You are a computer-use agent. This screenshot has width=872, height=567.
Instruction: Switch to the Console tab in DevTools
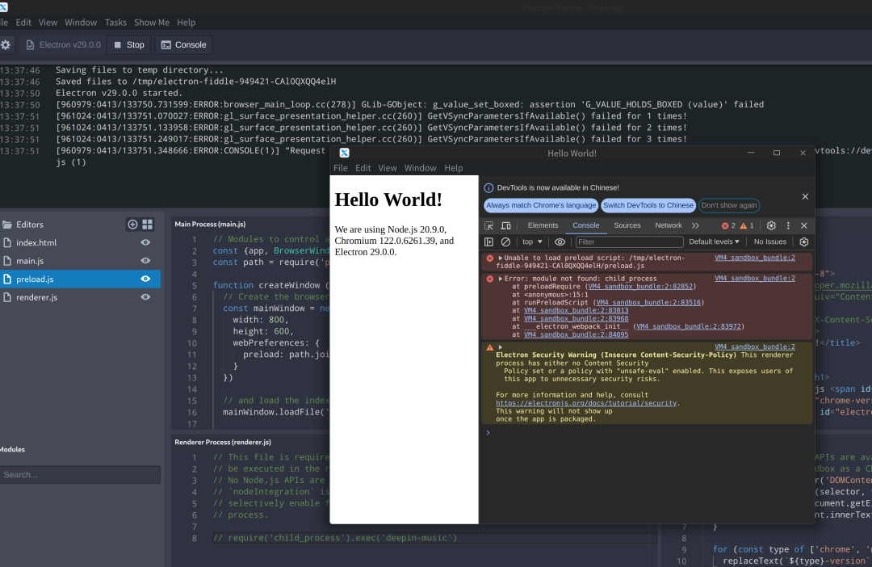click(586, 225)
